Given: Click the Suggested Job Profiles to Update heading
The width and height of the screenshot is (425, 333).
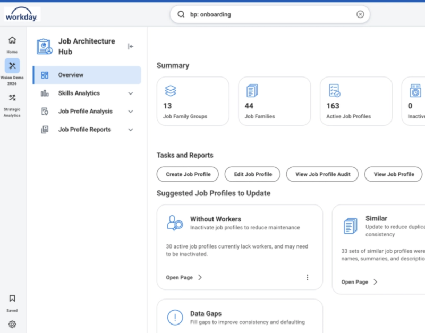Looking at the screenshot, I should pyautogui.click(x=214, y=193).
